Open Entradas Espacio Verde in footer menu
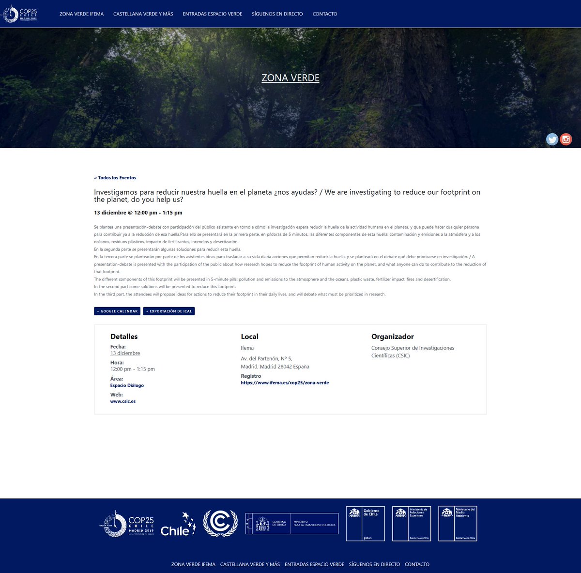The height and width of the screenshot is (573, 581). tap(314, 564)
